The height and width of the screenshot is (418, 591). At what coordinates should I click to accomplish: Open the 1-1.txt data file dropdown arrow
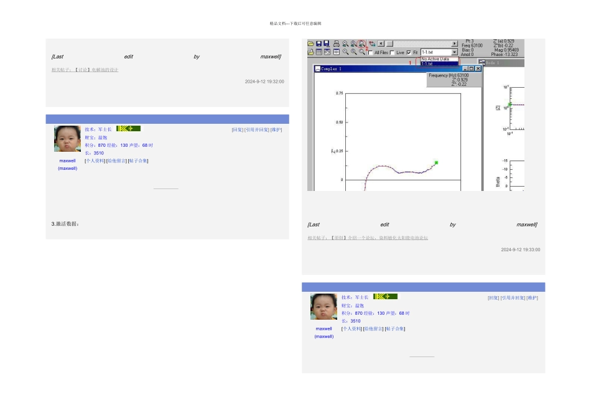(454, 52)
